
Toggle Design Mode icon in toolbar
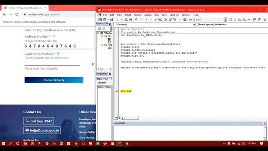(160, 20)
